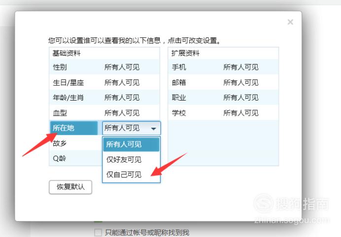Open the 所在地 visibility dropdown arrow
The width and height of the screenshot is (341, 237).
pyautogui.click(x=154, y=129)
